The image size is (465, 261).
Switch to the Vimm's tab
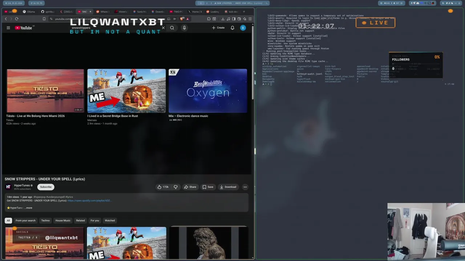pos(121,12)
